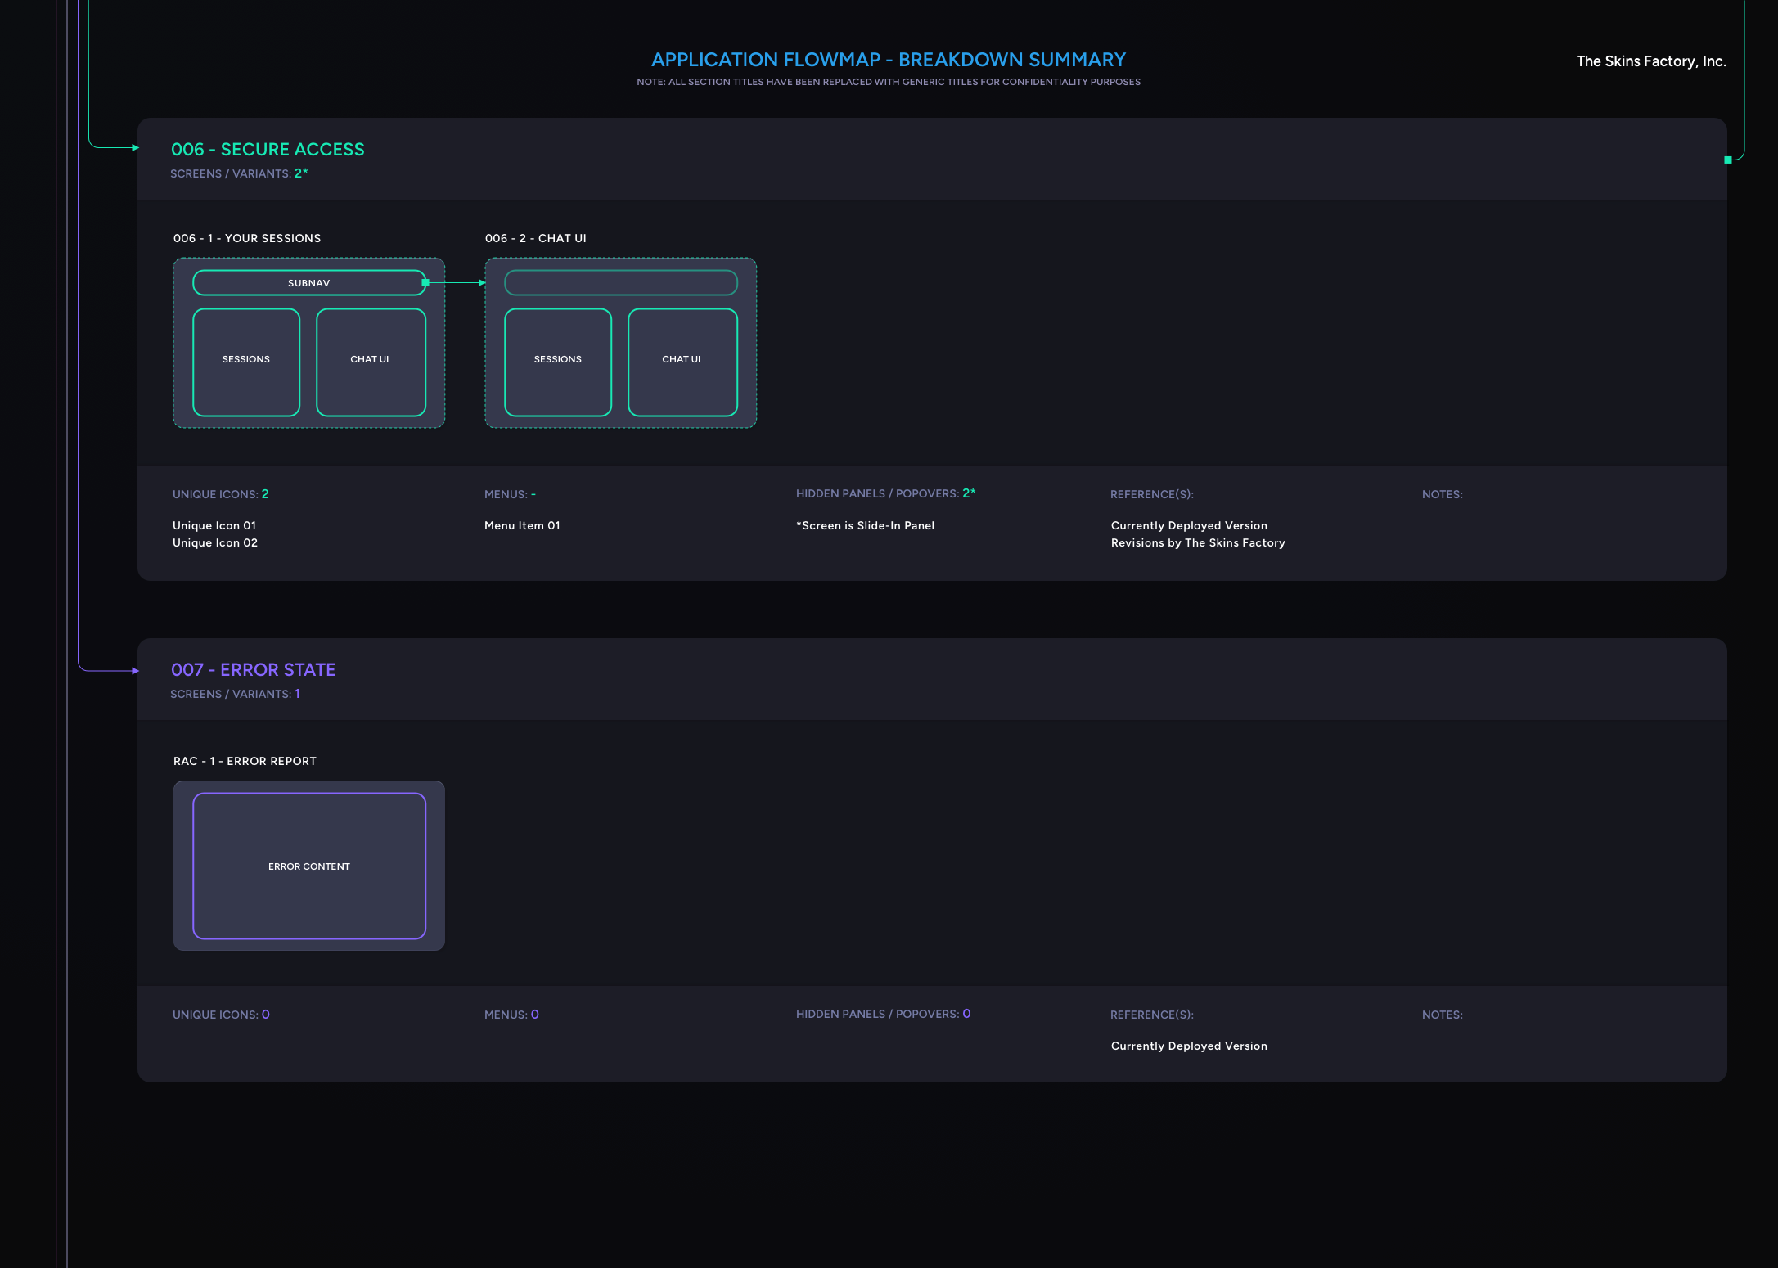The width and height of the screenshot is (1778, 1269).
Task: Select SESSIONS box in 006-2 Chat UI screen
Action: point(558,362)
